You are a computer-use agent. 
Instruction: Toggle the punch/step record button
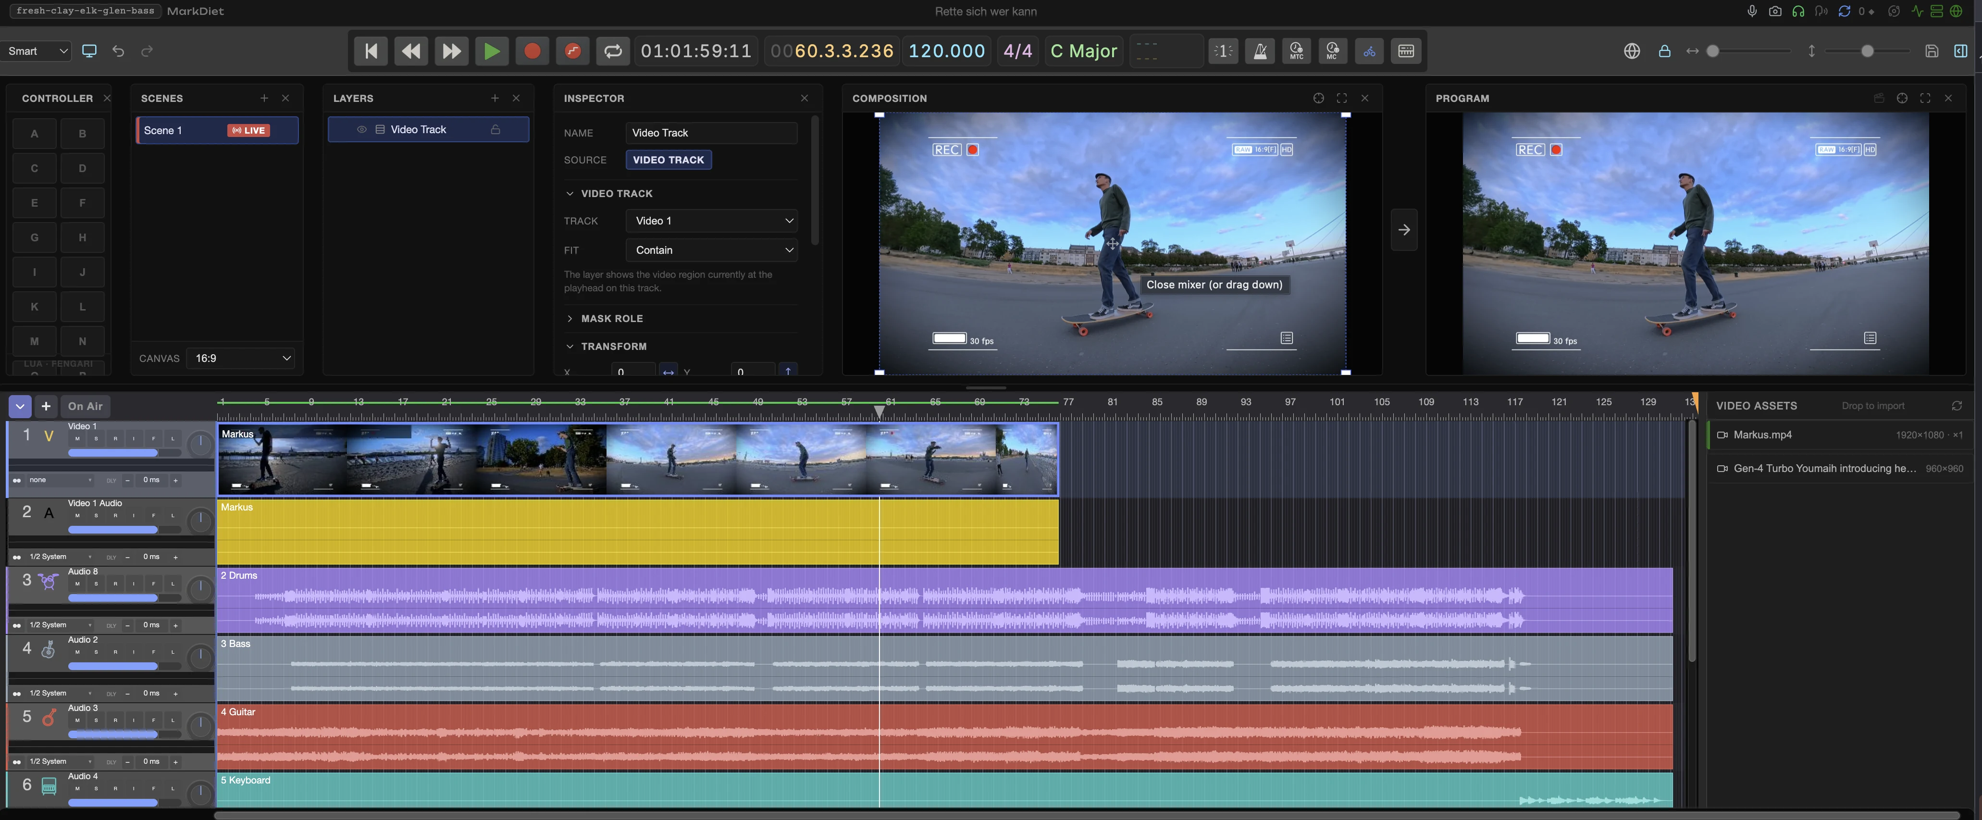point(572,51)
